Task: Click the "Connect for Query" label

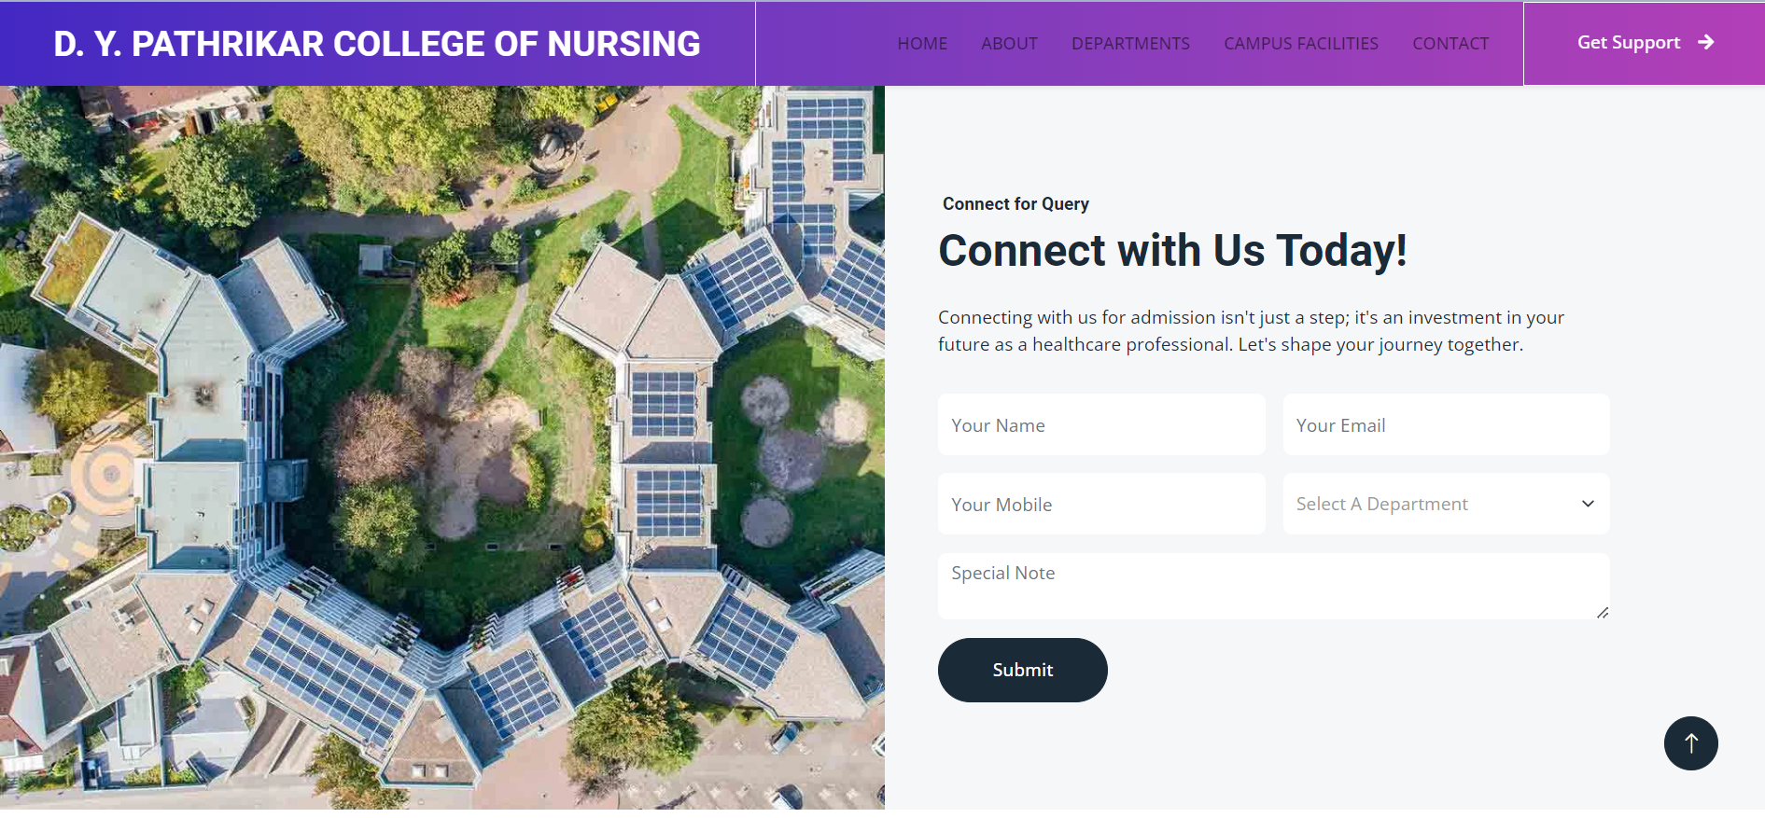Action: tap(1016, 204)
